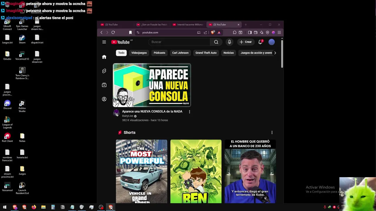376x211 pixels.
Task: Open the Ben 10 green short
Action: coord(196,171)
